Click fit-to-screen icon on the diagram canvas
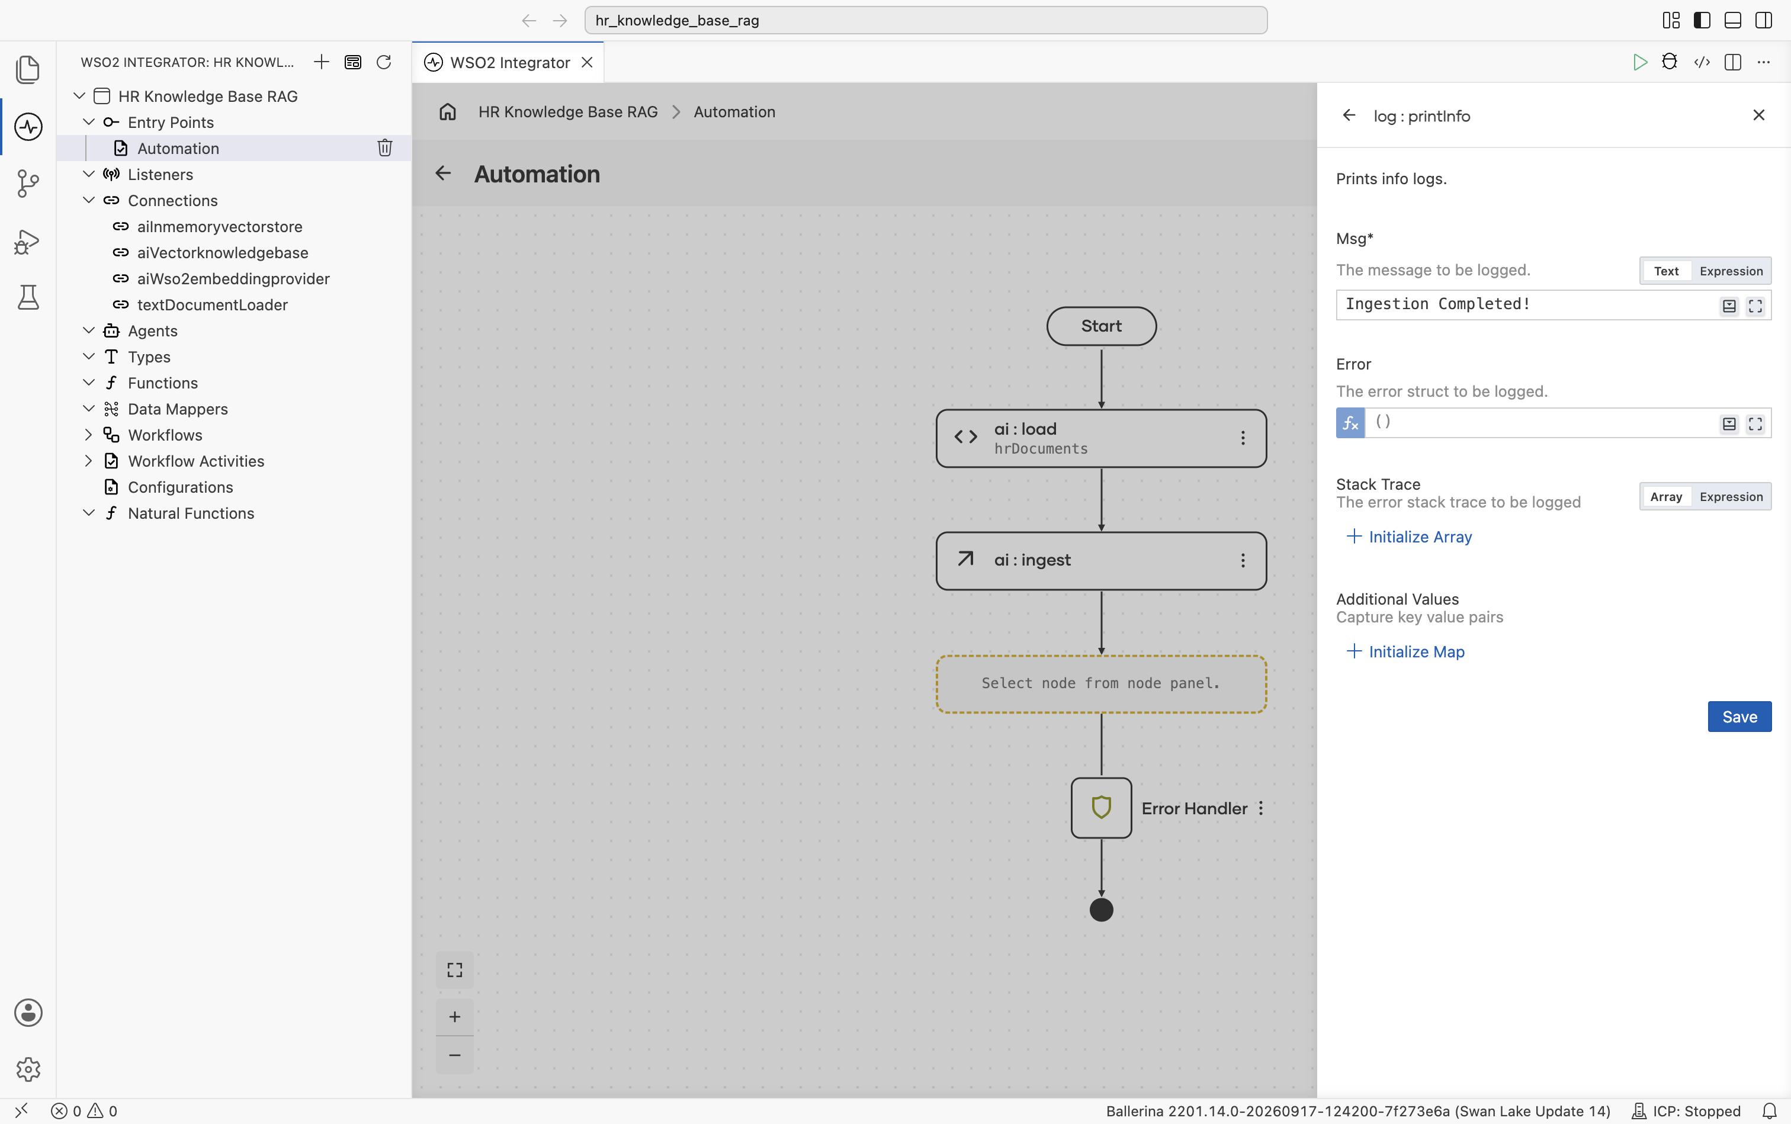Viewport: 1791px width, 1124px height. (x=454, y=970)
